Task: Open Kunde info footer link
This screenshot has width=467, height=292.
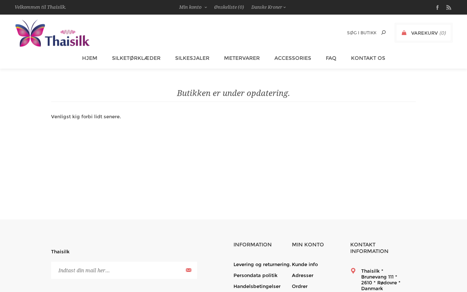Action: point(305,264)
